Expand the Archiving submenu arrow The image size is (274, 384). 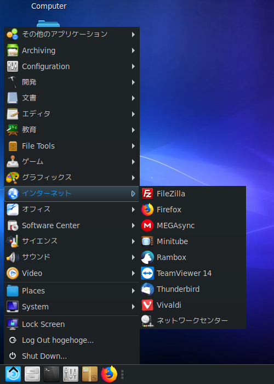[x=133, y=50]
